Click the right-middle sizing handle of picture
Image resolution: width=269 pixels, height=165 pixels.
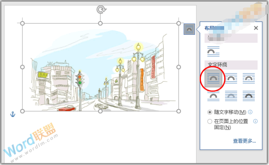179,67
